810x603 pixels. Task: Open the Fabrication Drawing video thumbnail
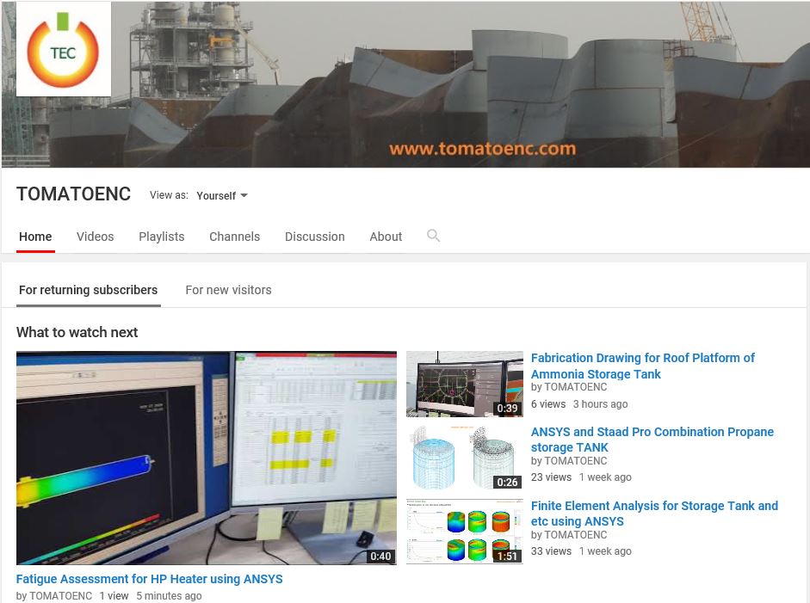click(465, 385)
